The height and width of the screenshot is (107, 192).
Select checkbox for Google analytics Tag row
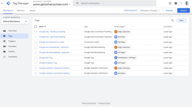click(x=35, y=63)
